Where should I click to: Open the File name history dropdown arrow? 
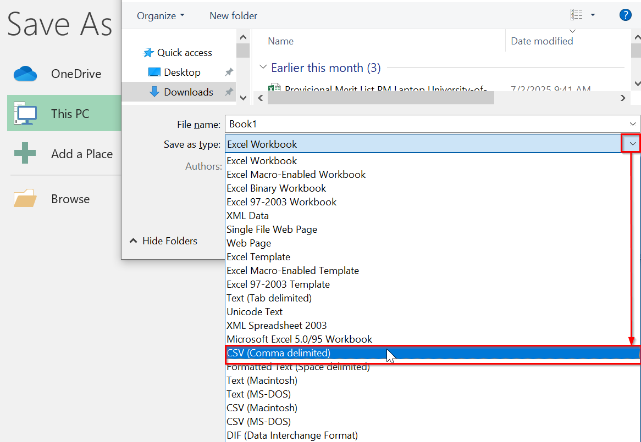tap(633, 124)
